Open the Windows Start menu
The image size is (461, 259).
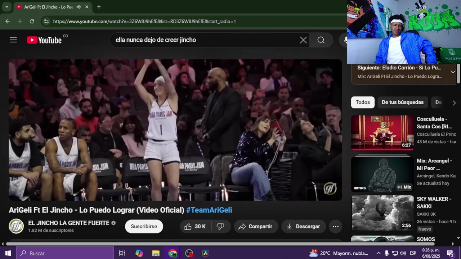pos(8,253)
